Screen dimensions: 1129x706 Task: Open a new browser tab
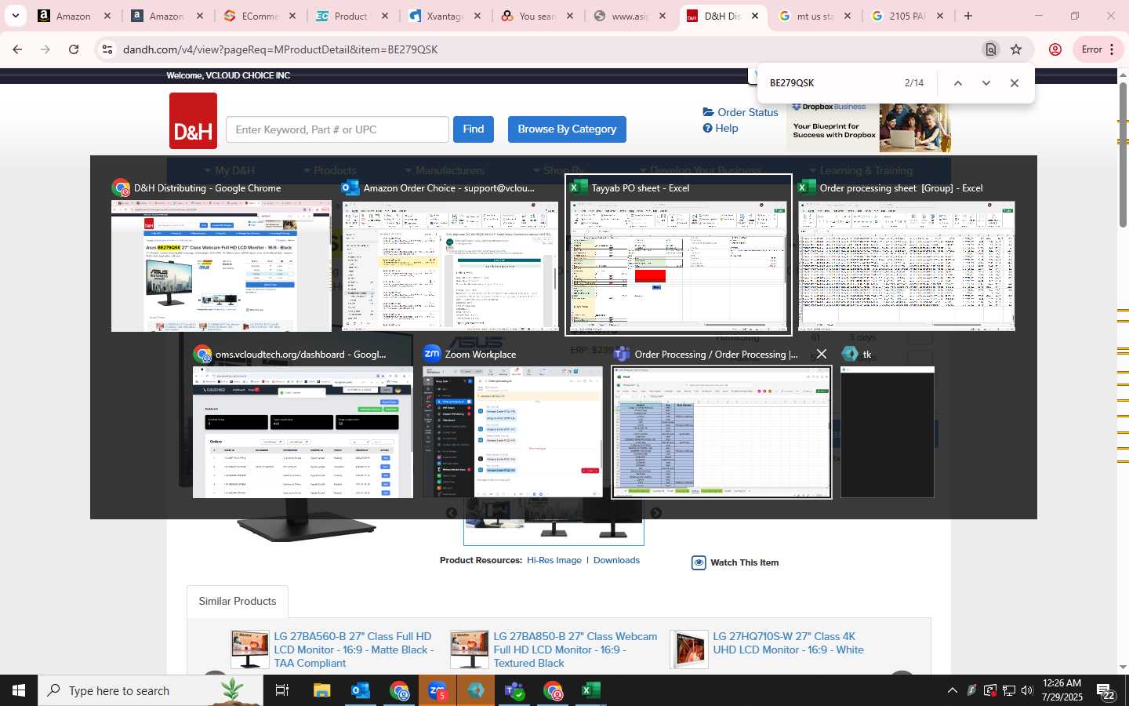point(968,16)
